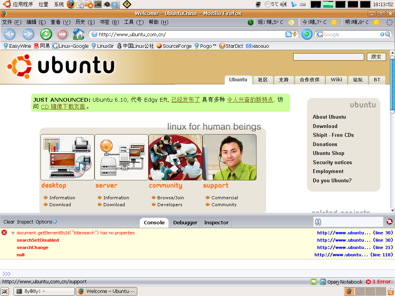Click the EasyWine bookmark
Image resolution: width=395 pixels, height=296 pixels.
tap(17, 46)
